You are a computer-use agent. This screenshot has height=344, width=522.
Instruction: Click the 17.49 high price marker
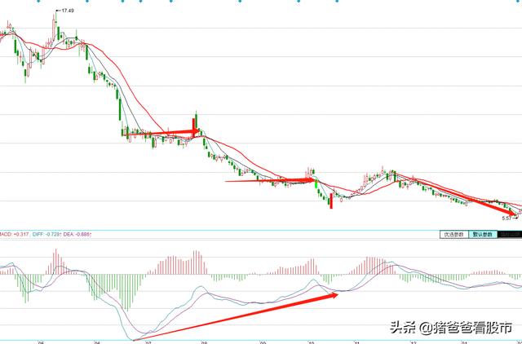point(67,11)
